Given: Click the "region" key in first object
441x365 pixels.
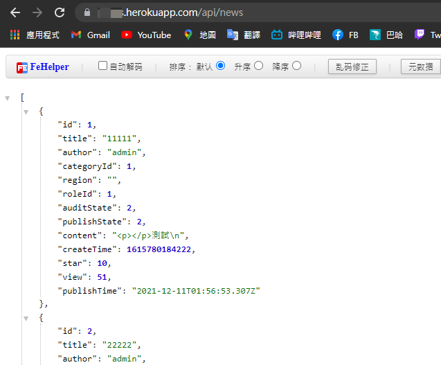Looking at the screenshot, I should (x=77, y=180).
